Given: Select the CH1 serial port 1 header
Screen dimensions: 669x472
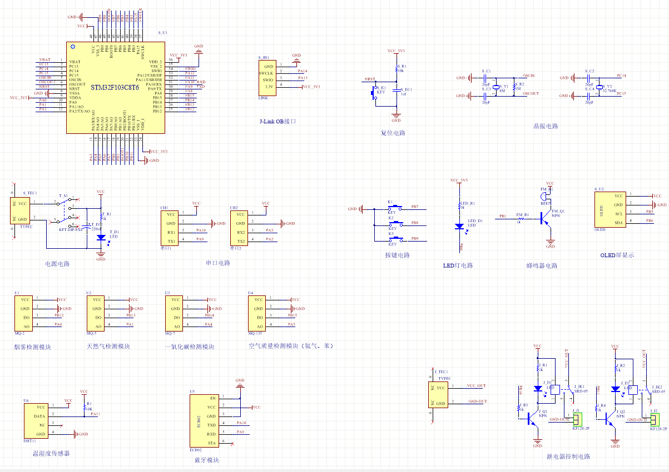Looking at the screenshot, I should coord(169,228).
